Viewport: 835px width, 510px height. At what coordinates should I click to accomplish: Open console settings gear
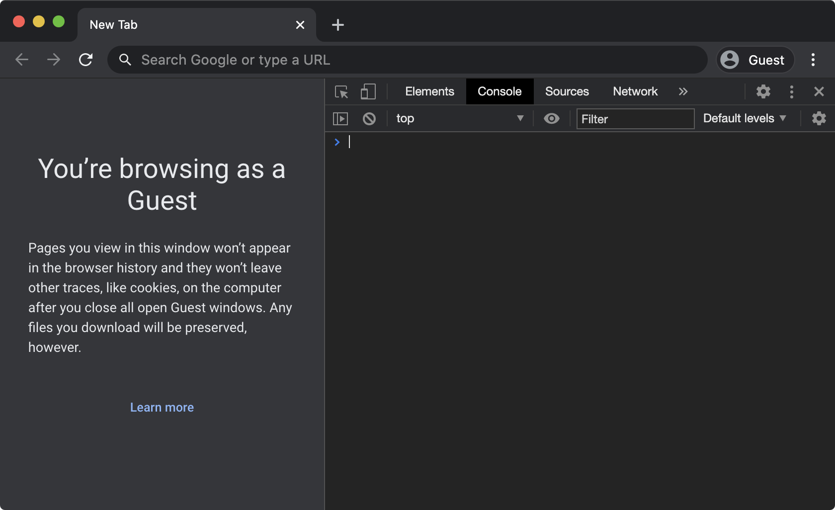[819, 118]
